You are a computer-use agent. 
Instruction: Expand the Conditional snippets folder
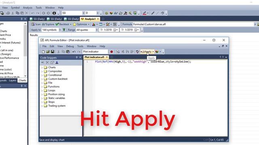point(42,75)
